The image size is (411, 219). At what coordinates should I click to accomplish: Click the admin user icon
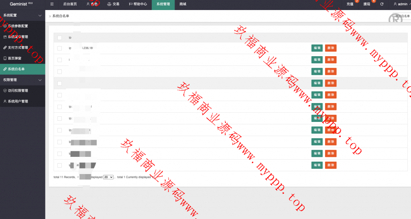pyautogui.click(x=395, y=4)
